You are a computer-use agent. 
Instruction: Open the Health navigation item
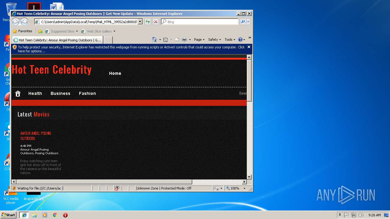pyautogui.click(x=35, y=93)
